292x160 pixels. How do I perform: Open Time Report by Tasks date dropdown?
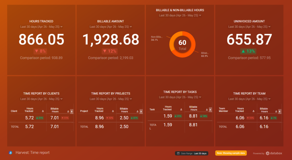click(180, 97)
